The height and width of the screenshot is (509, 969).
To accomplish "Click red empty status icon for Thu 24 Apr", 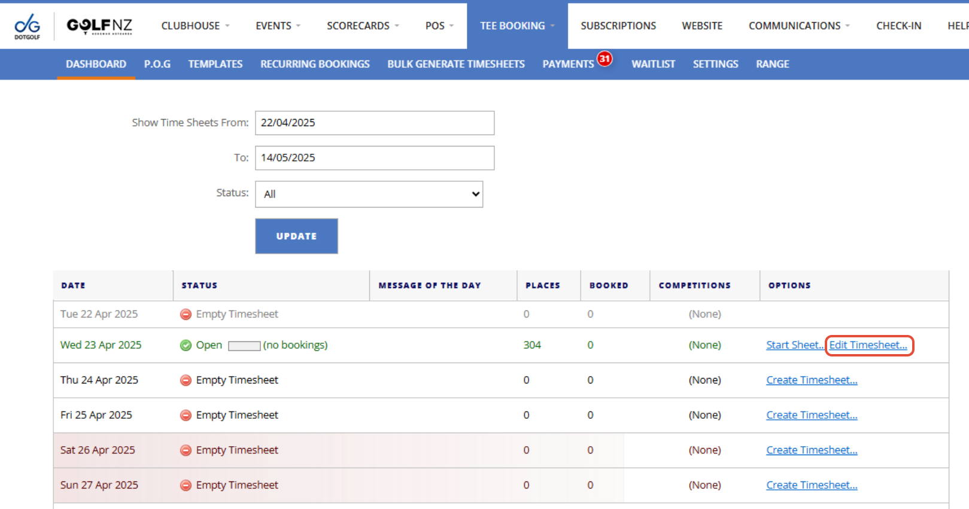I will pos(186,380).
